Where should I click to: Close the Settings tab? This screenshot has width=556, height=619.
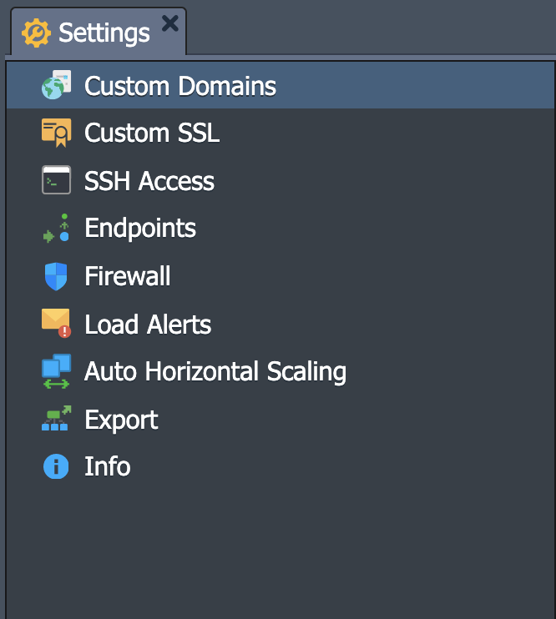coord(170,23)
